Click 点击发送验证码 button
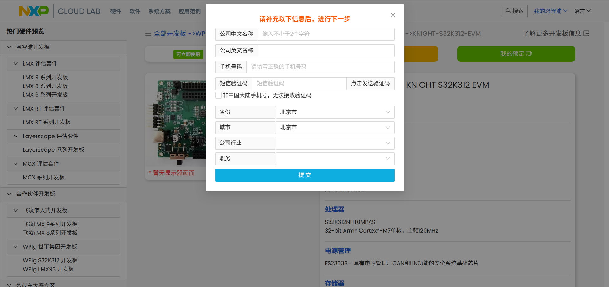 pyautogui.click(x=370, y=83)
